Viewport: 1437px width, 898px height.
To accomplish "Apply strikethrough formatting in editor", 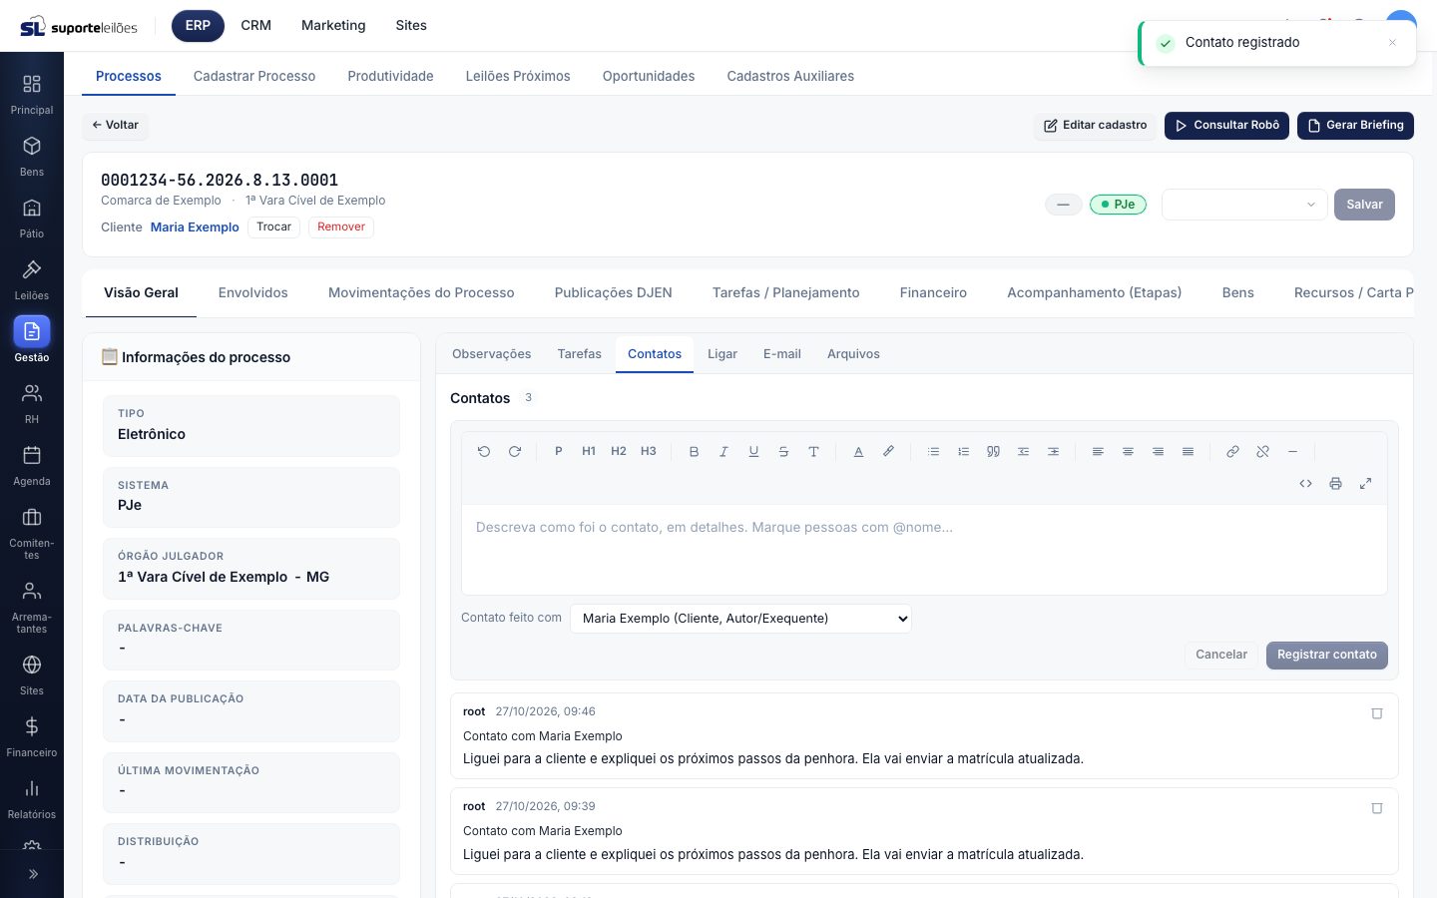I will 783,452.
